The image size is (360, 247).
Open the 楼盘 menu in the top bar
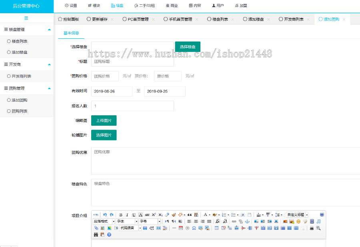118,6
